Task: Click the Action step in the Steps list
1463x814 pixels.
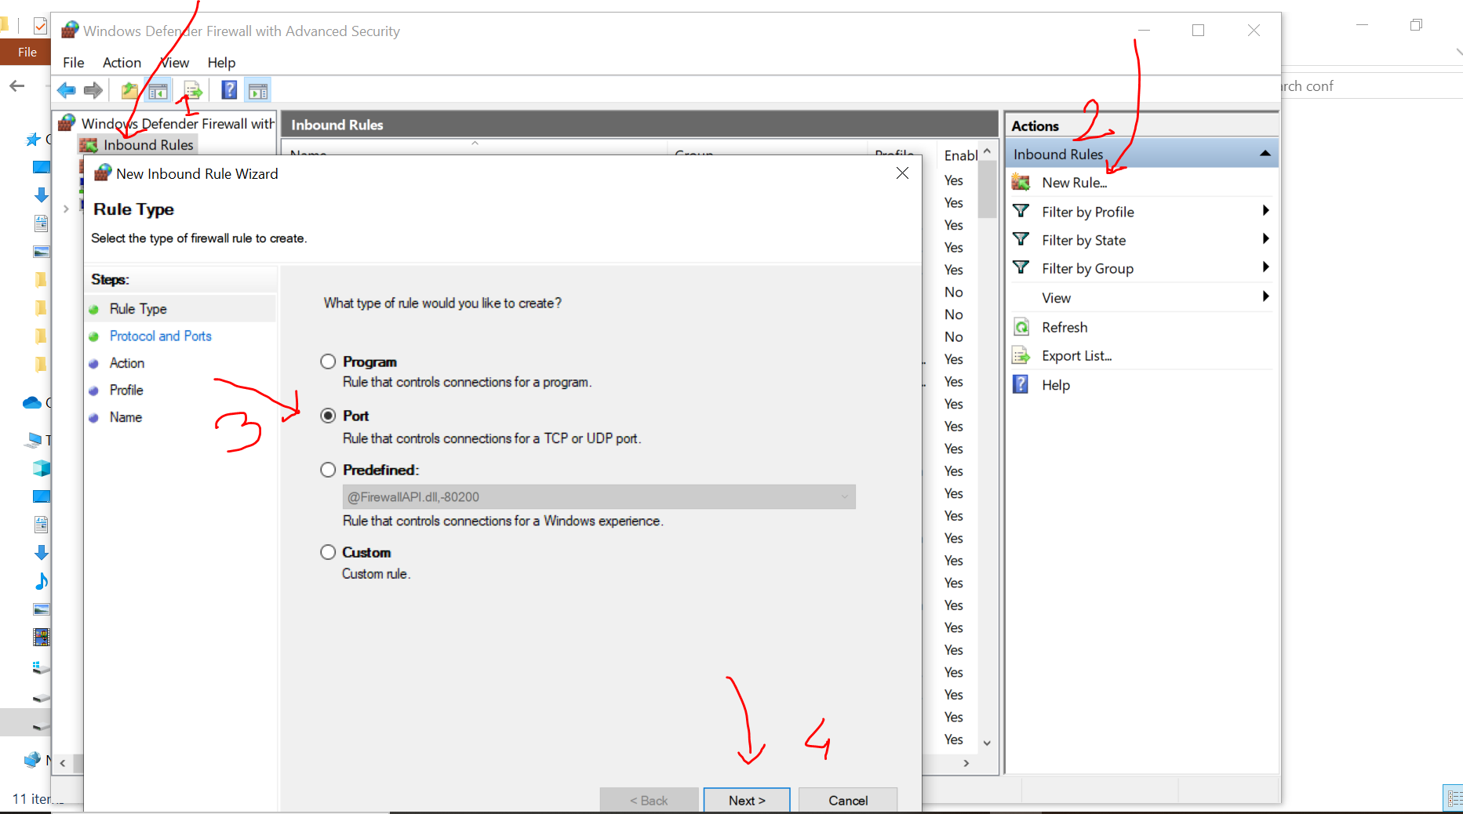Action: [x=127, y=363]
